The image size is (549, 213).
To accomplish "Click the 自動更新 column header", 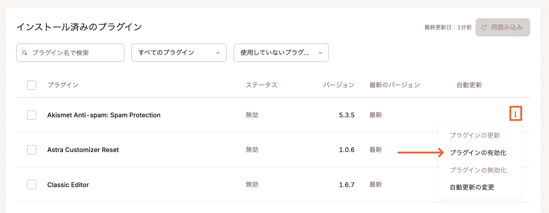I will (469, 85).
